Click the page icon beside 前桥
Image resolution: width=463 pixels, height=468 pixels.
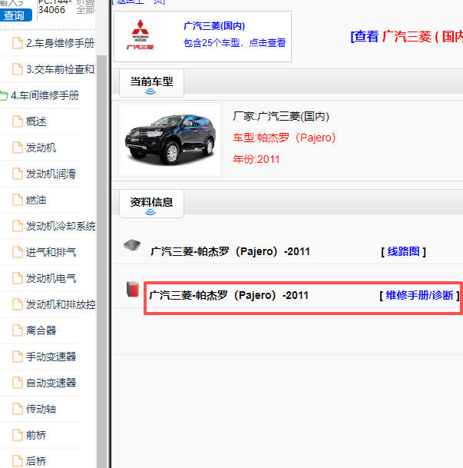(x=18, y=435)
